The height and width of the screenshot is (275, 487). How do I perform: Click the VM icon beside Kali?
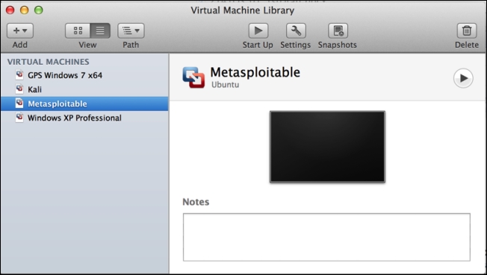click(19, 89)
